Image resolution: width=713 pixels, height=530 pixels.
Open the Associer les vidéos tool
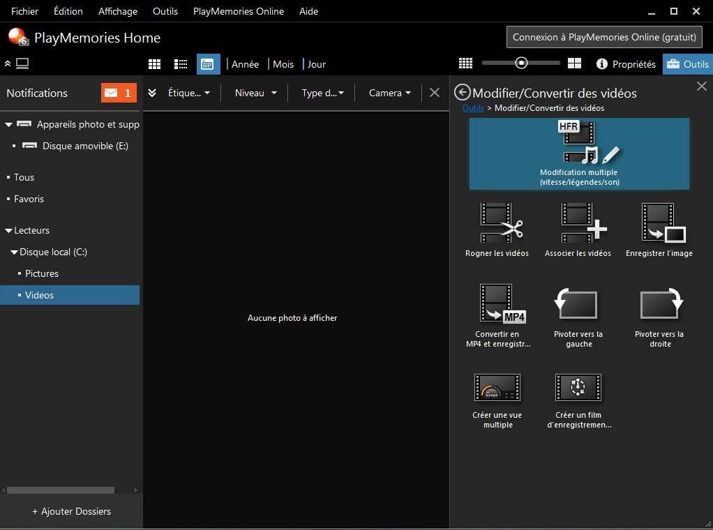coord(578,230)
